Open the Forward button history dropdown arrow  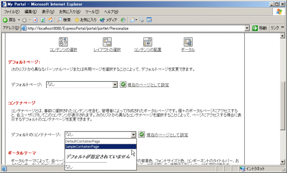(30, 20)
